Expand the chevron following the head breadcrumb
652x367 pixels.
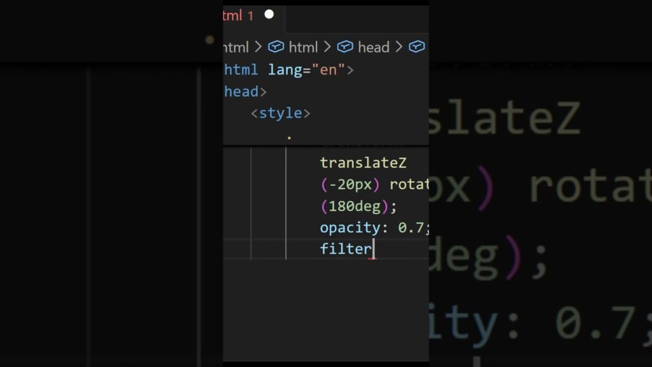pos(399,47)
